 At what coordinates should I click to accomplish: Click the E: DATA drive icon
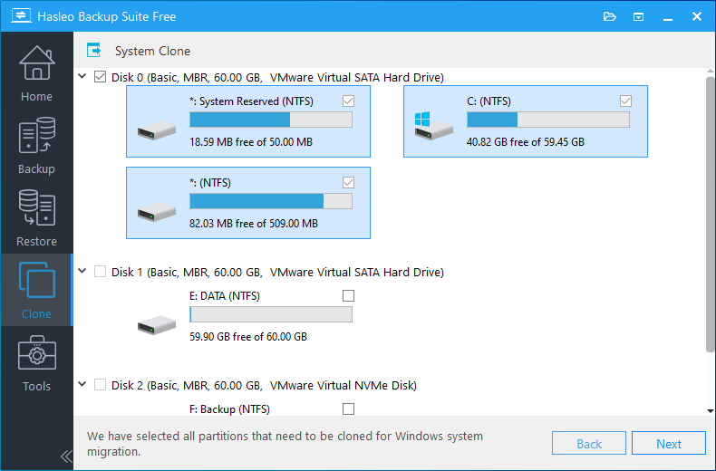(157, 324)
